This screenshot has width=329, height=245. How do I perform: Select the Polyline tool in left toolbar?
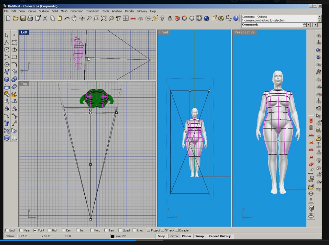coord(7,43)
